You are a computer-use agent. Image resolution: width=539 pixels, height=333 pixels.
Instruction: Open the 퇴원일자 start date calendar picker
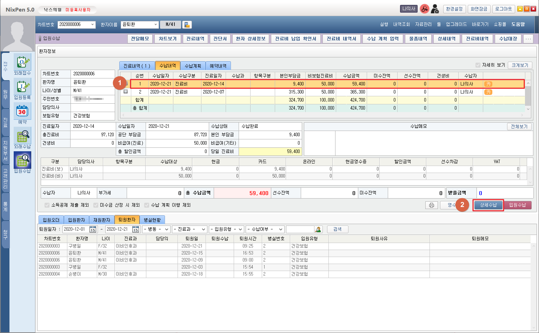click(x=93, y=229)
